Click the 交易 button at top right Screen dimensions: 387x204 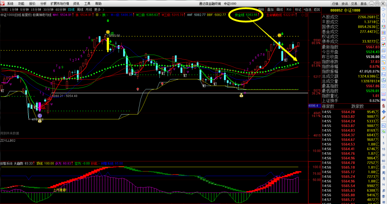point(354,4)
